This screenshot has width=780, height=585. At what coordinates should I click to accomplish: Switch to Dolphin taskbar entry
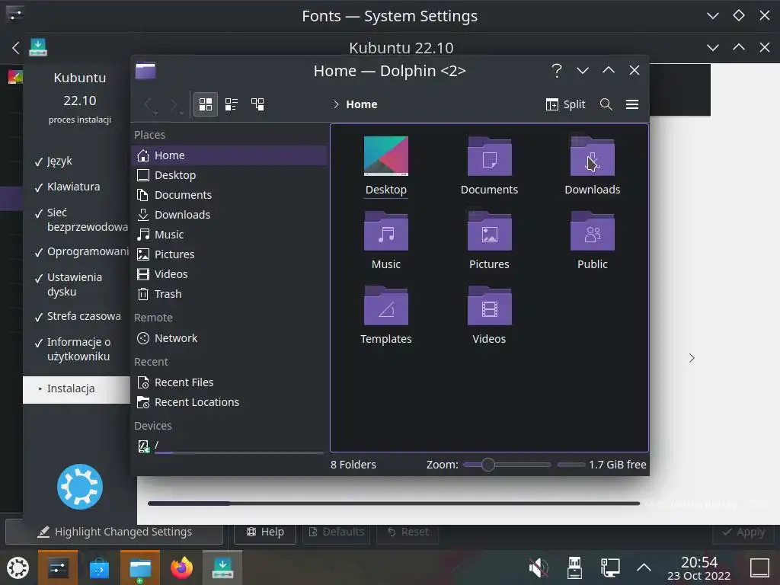[x=140, y=567]
